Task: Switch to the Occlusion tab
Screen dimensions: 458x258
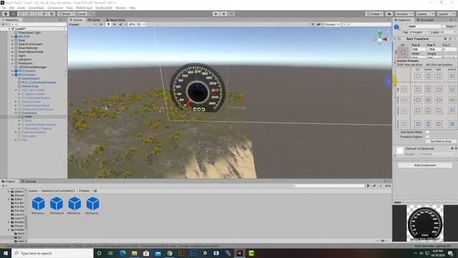Action: pyautogui.click(x=425, y=20)
